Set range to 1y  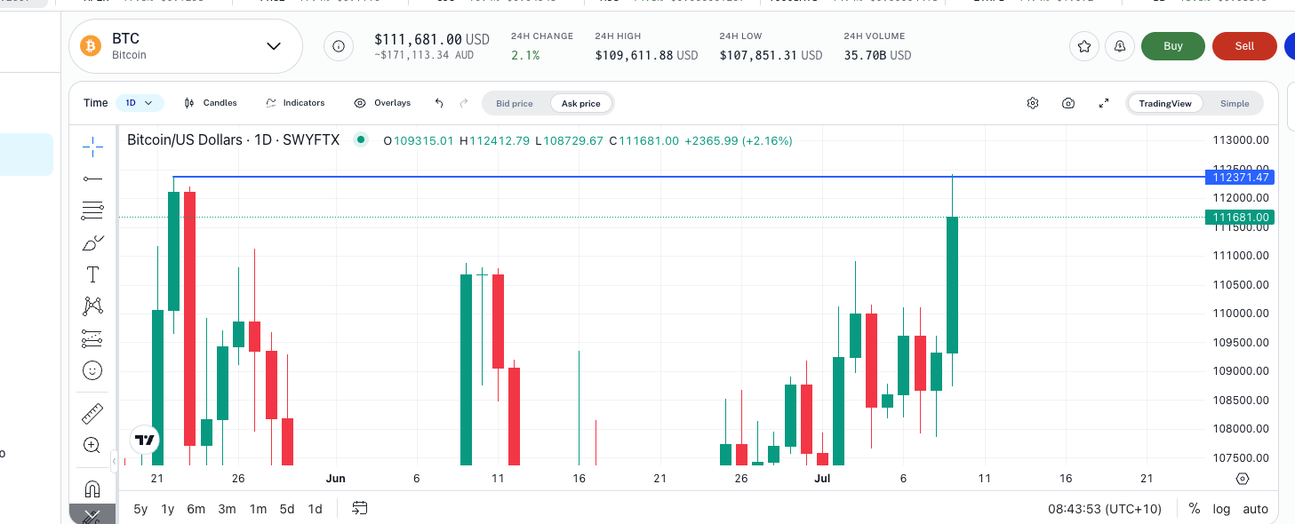167,509
